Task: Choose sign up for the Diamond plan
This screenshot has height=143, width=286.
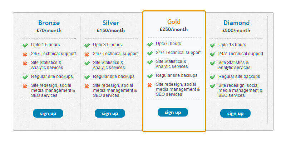Action: tap(235, 113)
